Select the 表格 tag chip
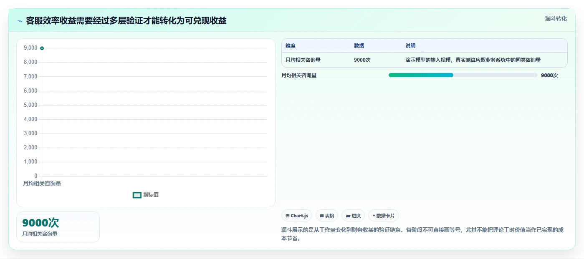The height and width of the screenshot is (259, 584). pos(327,216)
